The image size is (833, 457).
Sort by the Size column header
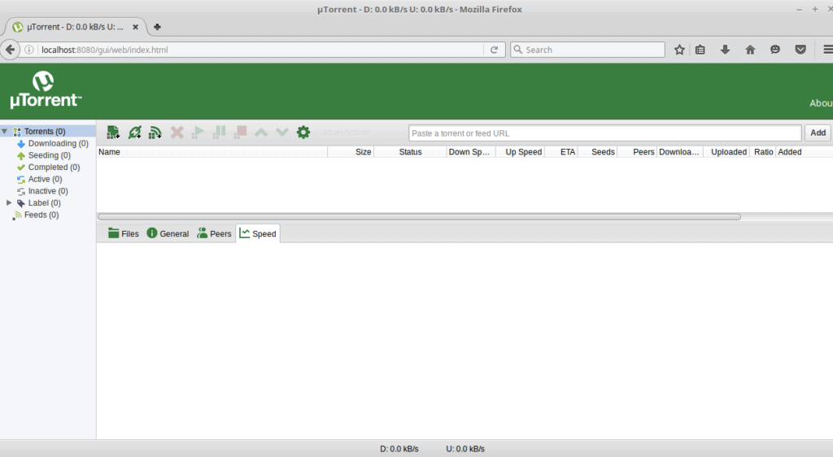tap(351, 152)
